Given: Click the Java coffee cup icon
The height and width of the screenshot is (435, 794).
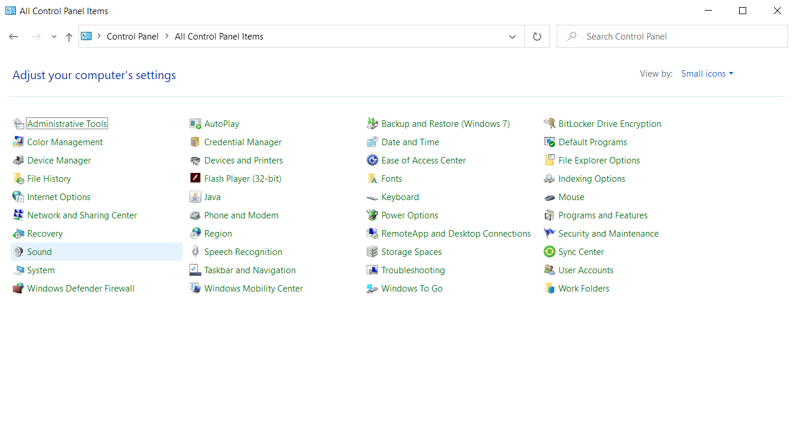Looking at the screenshot, I should tap(195, 197).
